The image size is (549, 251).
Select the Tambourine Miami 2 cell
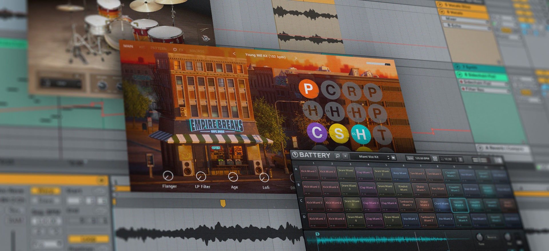(x=428, y=220)
